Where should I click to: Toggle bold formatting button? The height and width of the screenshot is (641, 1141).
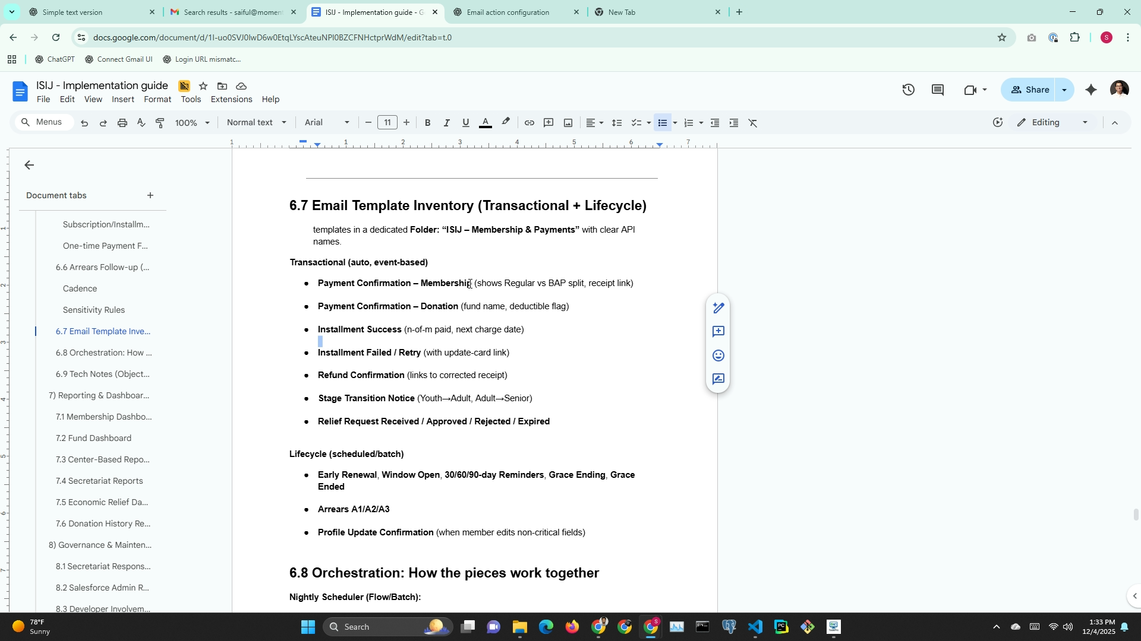coord(427,123)
